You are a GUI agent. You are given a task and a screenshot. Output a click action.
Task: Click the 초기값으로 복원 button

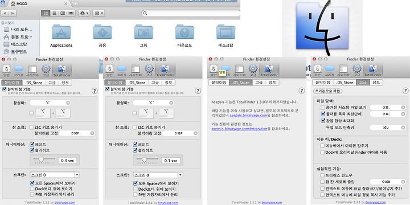tap(327, 91)
